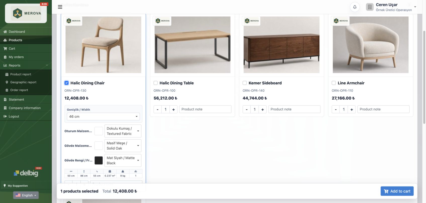Click the My Suggestion lightbulb icon
Viewport: 426px width, 203px height.
[x=5, y=185]
